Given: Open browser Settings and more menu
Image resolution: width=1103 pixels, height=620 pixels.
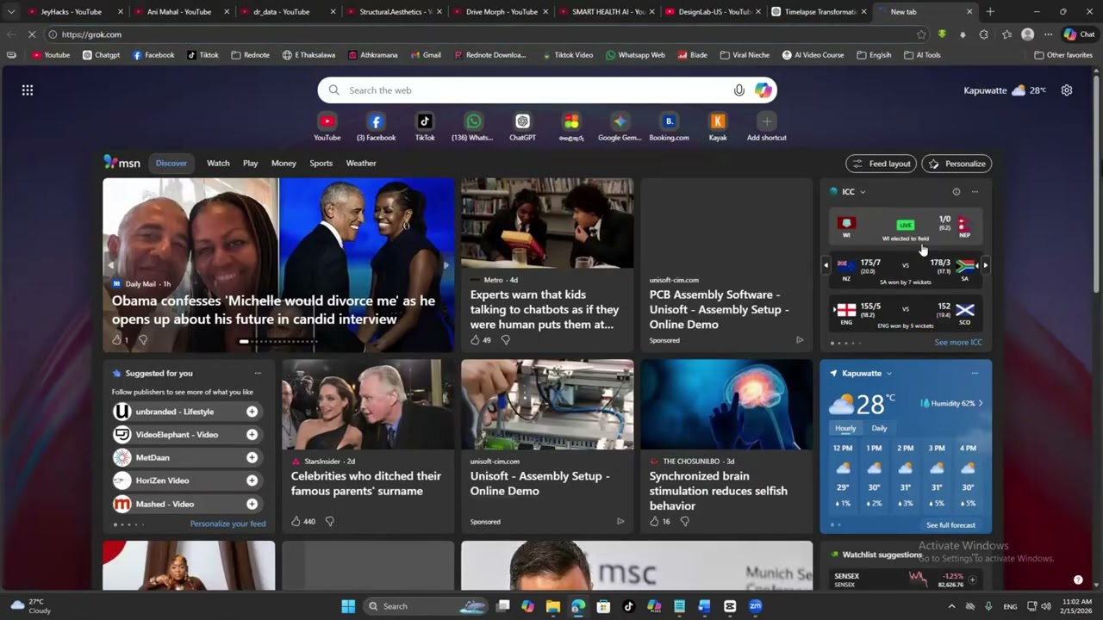Looking at the screenshot, I should [1048, 34].
